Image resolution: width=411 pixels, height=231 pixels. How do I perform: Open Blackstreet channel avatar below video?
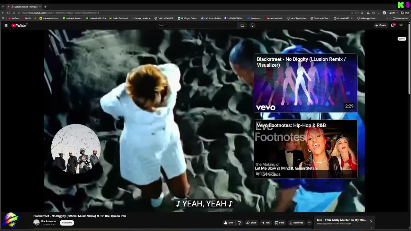37,223
